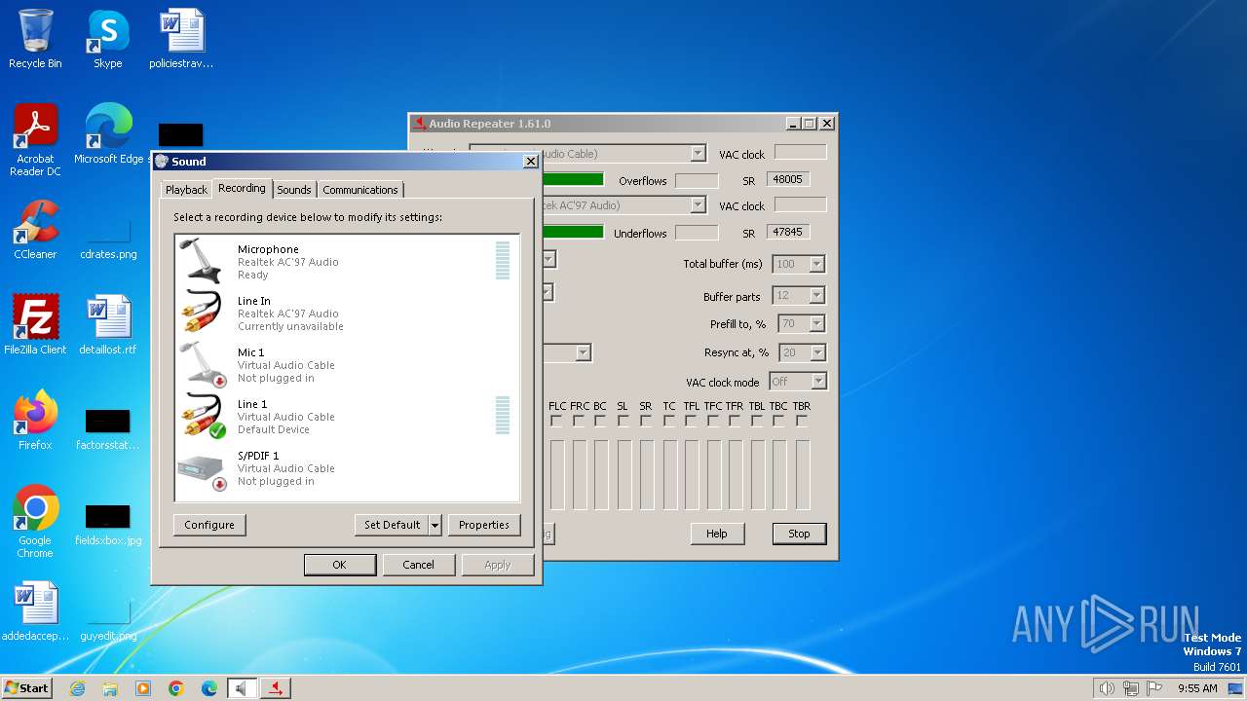Open FileZilla Client desktop shortcut

tap(35, 324)
